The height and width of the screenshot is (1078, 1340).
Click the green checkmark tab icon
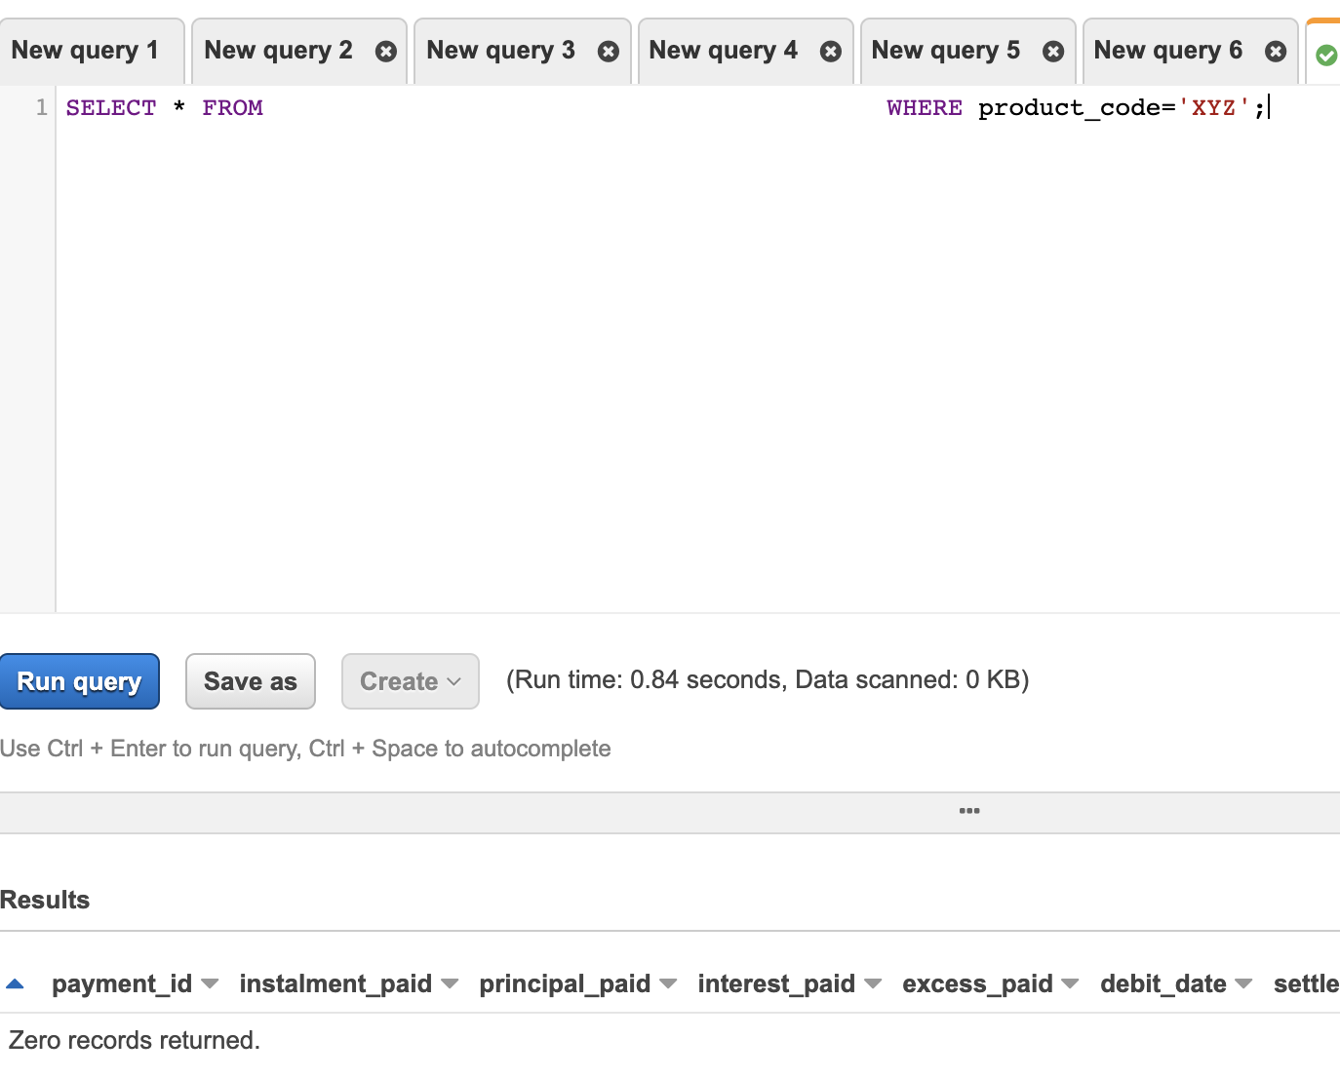point(1325,56)
